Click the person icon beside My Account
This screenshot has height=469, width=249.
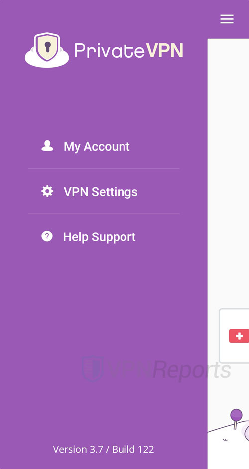tap(47, 146)
